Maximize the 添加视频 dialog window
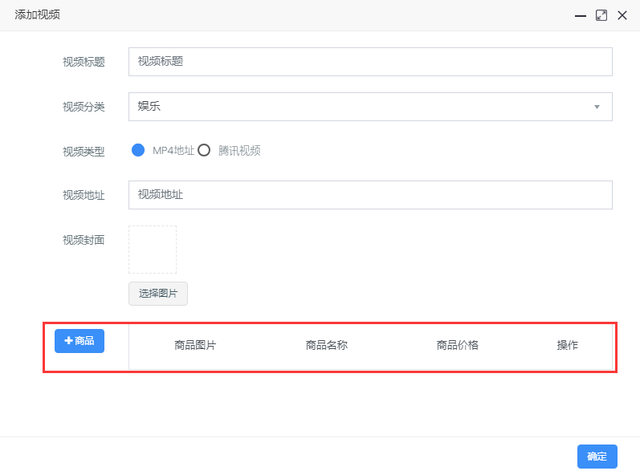This screenshot has width=640, height=475. coord(601,15)
